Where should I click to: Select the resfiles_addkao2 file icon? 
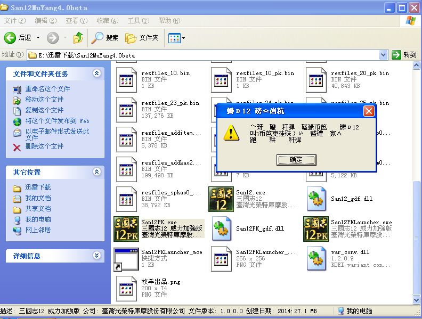pos(126,169)
